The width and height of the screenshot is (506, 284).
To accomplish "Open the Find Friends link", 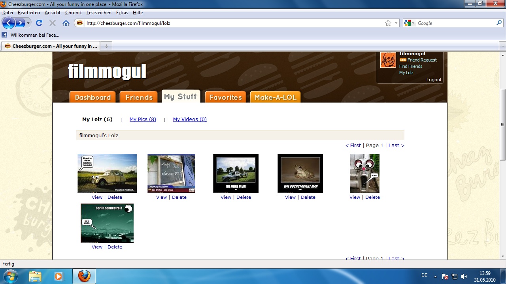I will tap(411, 66).
